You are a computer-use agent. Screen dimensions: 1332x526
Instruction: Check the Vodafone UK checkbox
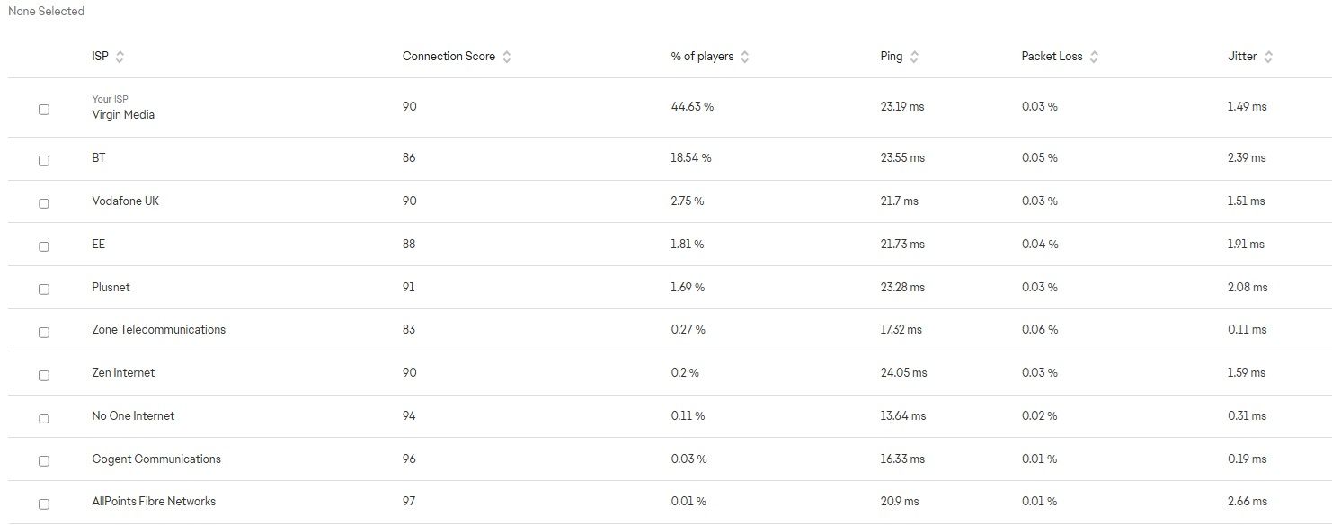[44, 204]
